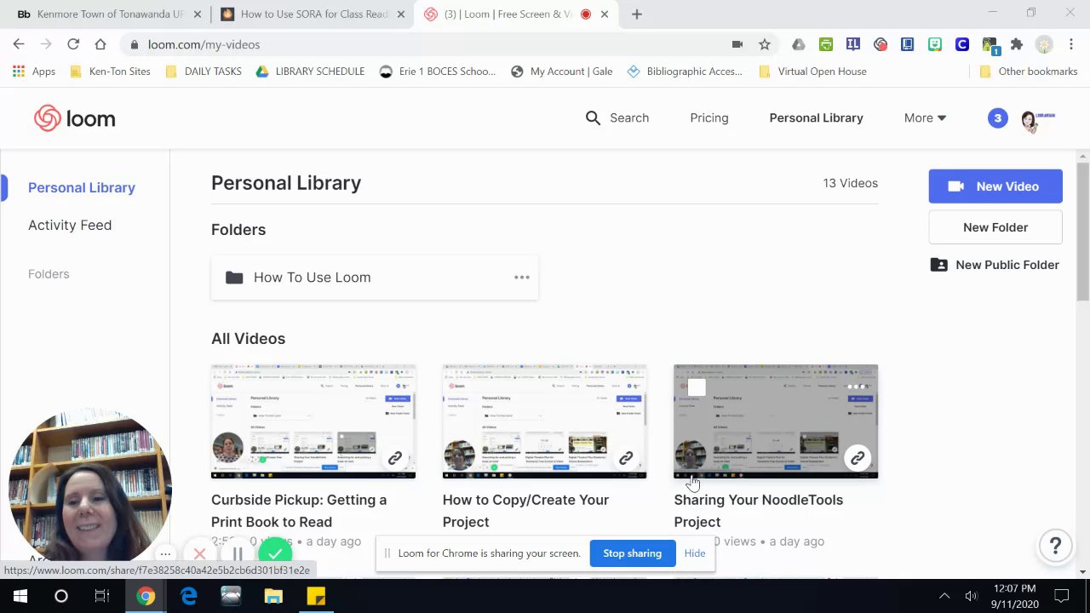Open DAILY TASKS bookmark folder
The width and height of the screenshot is (1090, 613).
(x=204, y=72)
